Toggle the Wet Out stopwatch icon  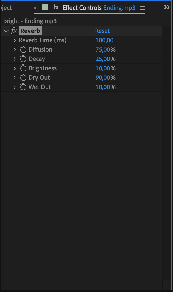[x=23, y=87]
